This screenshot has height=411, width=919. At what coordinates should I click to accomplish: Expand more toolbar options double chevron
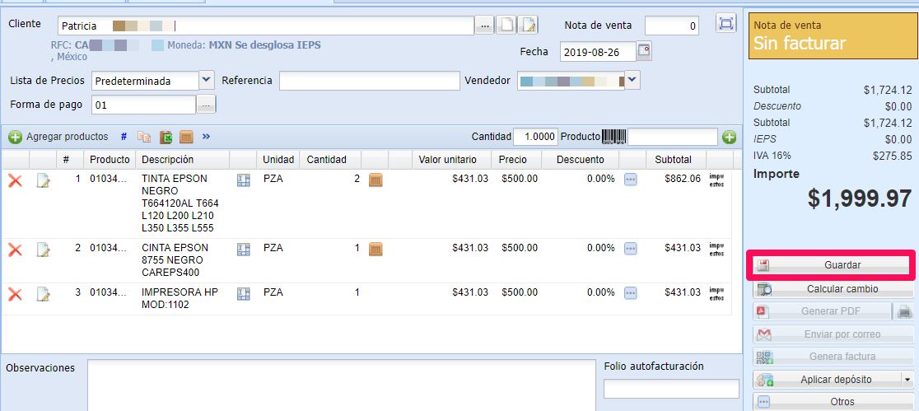coord(206,137)
